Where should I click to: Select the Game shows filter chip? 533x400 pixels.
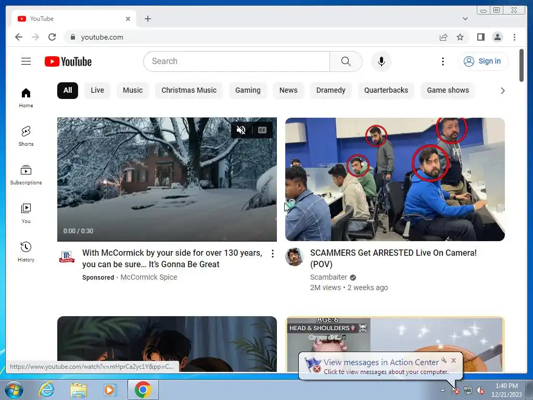(448, 90)
